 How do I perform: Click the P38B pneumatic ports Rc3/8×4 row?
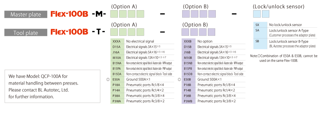click(x=214, y=96)
